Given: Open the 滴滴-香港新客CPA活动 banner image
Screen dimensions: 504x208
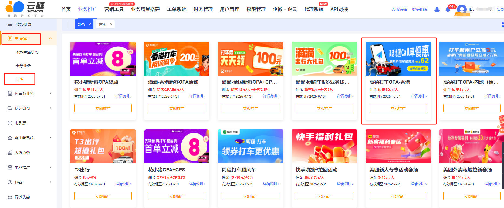Looking at the screenshot, I should (x=177, y=59).
